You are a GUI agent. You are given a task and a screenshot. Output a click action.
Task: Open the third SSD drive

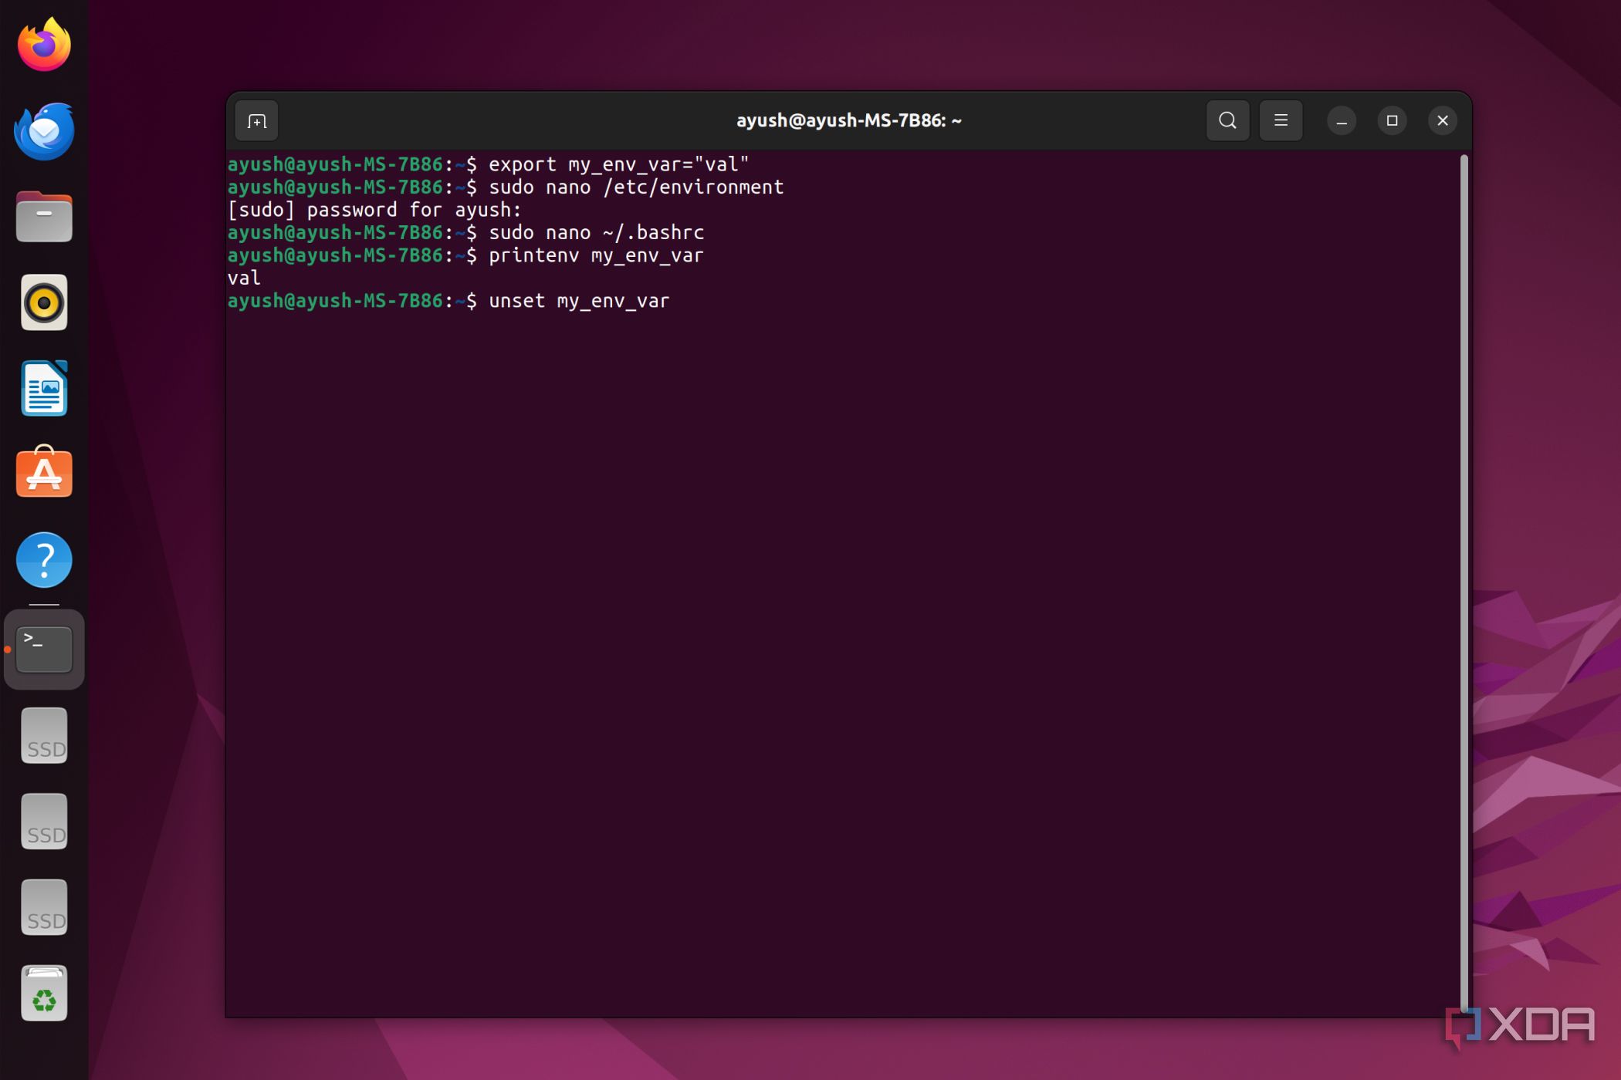tap(44, 907)
